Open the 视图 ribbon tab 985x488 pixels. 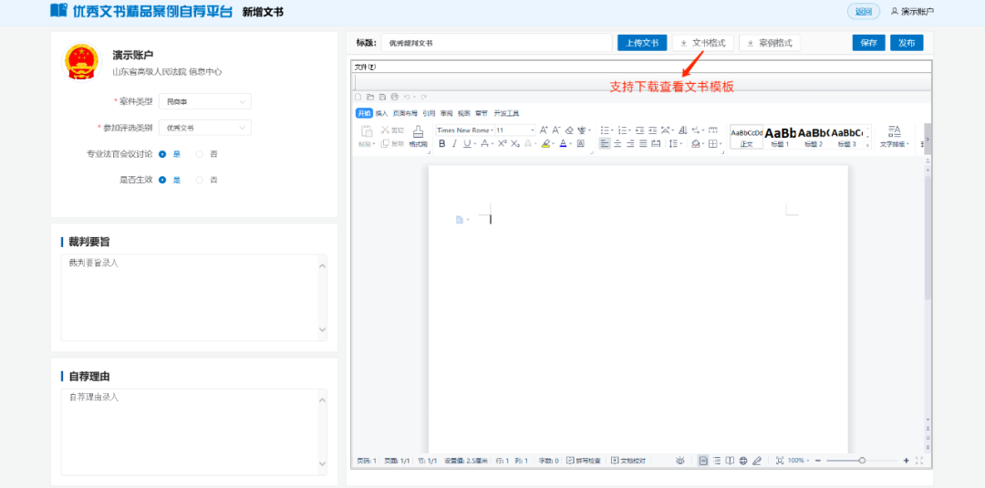point(463,113)
